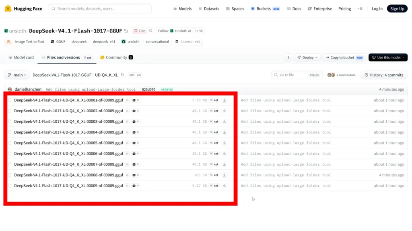Download the 00004-of-00009.gguf file
This screenshot has height=231, width=412.
pyautogui.click(x=224, y=132)
